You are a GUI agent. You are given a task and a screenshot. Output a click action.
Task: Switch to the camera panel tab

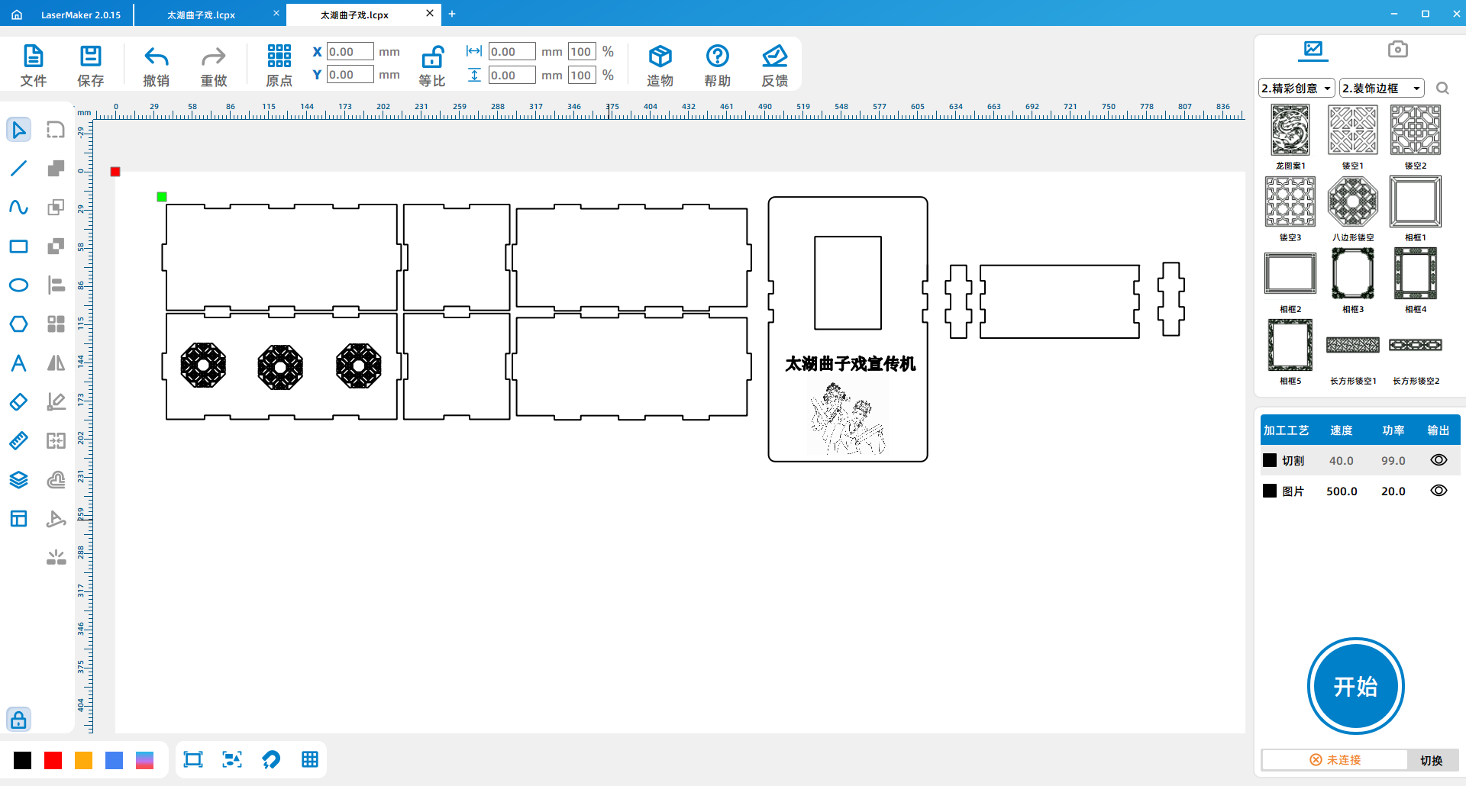pyautogui.click(x=1398, y=50)
